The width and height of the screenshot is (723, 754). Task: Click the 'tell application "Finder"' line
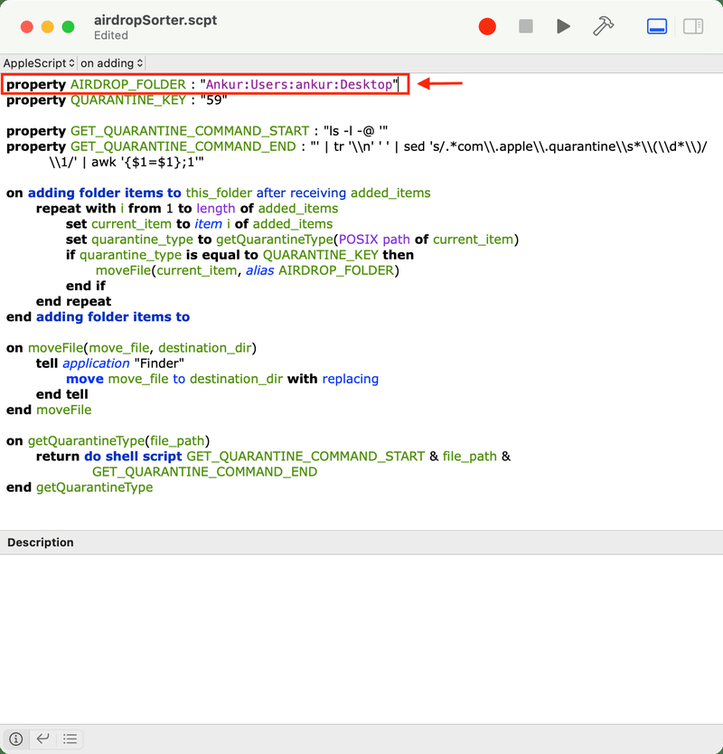[110, 363]
